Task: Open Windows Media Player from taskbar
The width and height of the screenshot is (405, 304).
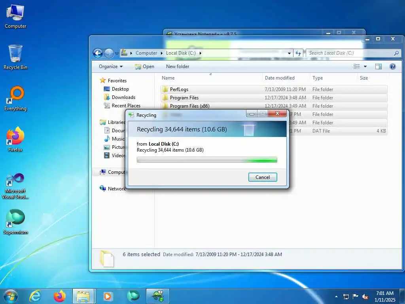Action: pos(108,296)
